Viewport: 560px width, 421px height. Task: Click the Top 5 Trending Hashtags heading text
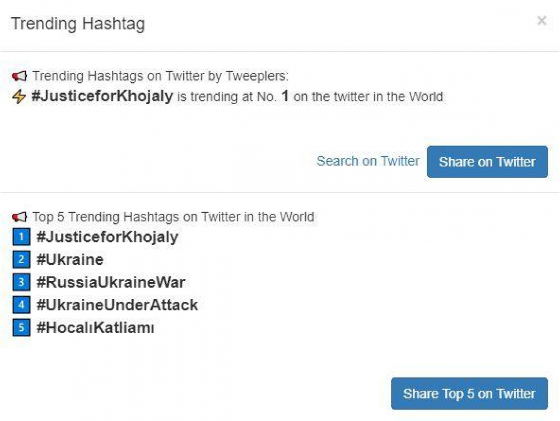173,217
